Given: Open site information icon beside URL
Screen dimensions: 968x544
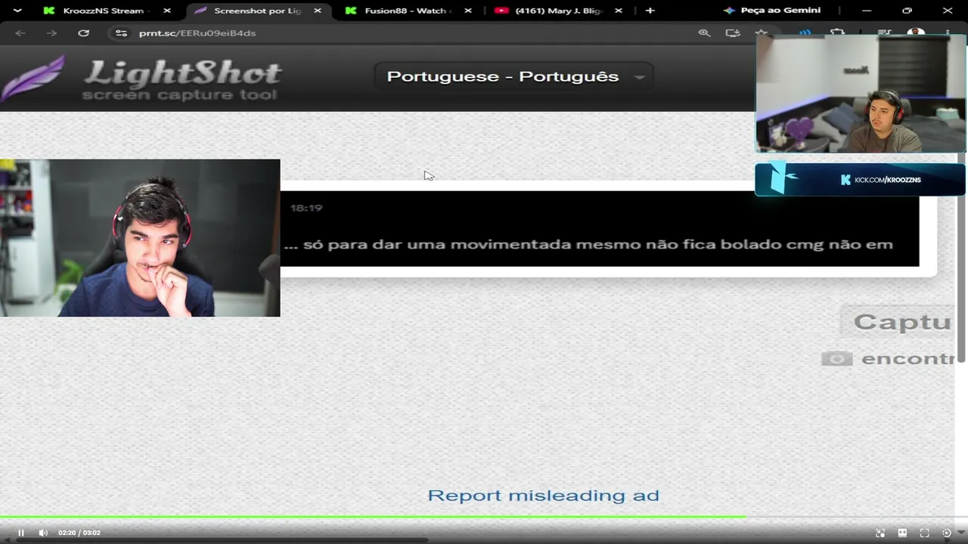Looking at the screenshot, I should (120, 33).
